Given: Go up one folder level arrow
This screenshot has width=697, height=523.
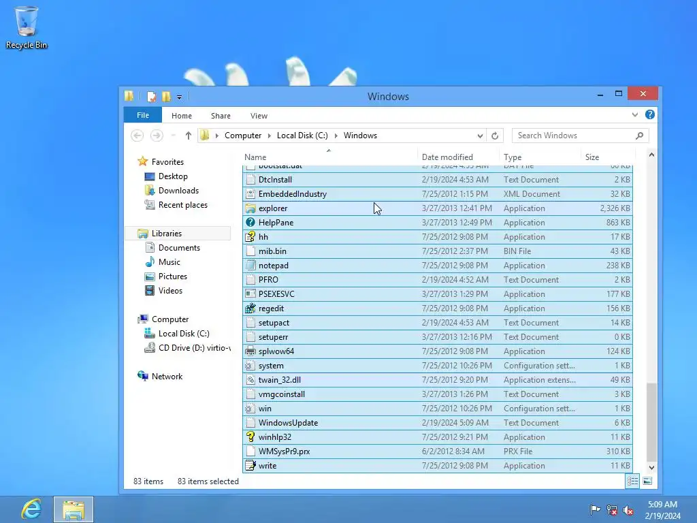Looking at the screenshot, I should [188, 136].
